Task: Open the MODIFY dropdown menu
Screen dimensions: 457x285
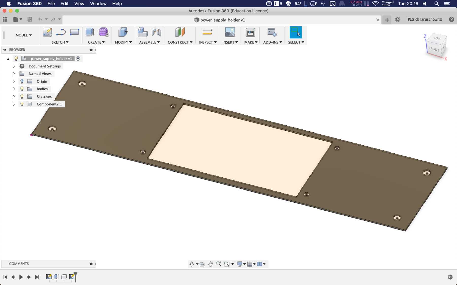Action: coord(123,42)
